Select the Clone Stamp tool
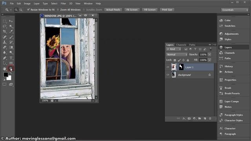The image size is (251, 141). click(x=4, y=42)
